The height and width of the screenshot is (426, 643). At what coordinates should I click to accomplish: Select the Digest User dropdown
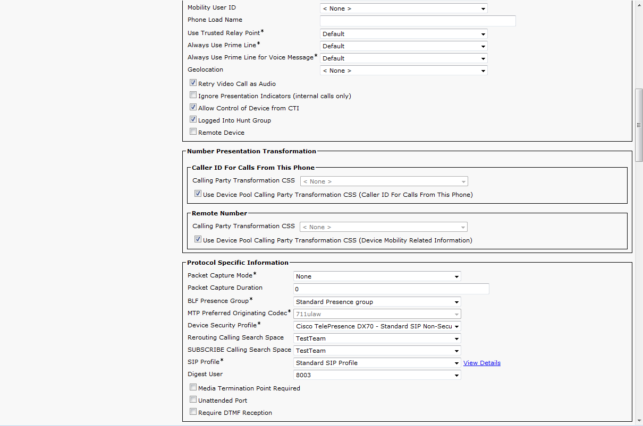[377, 375]
